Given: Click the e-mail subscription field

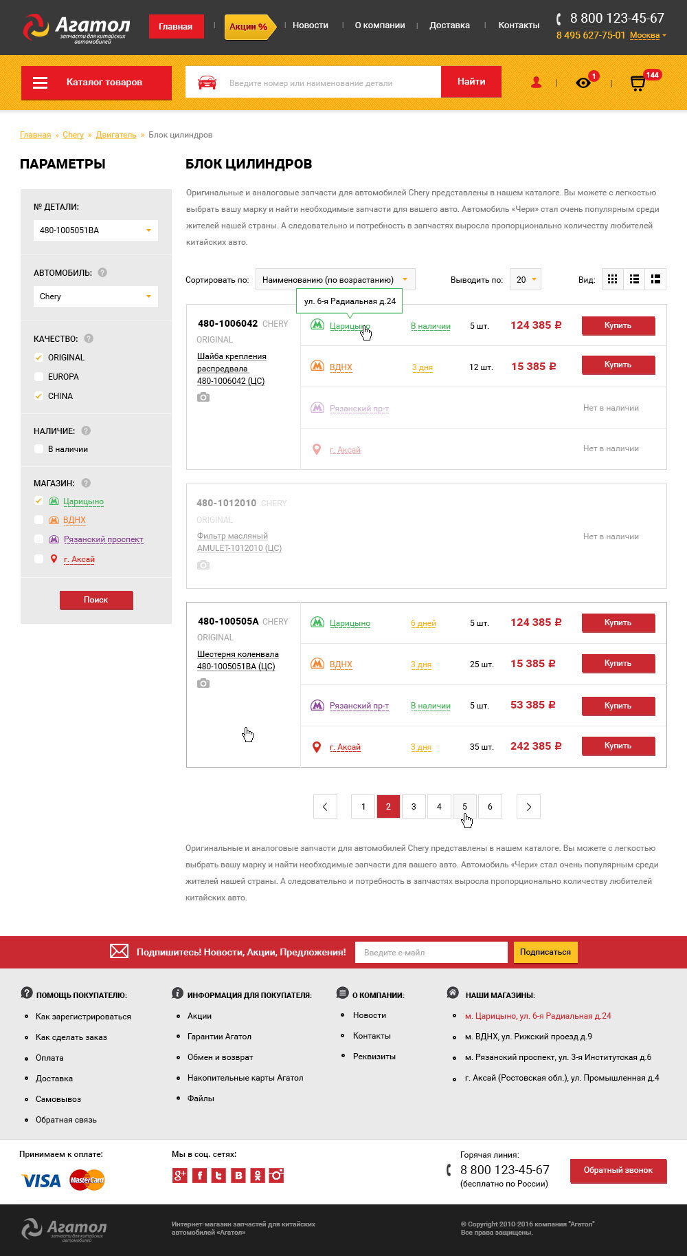Looking at the screenshot, I should pos(431,952).
